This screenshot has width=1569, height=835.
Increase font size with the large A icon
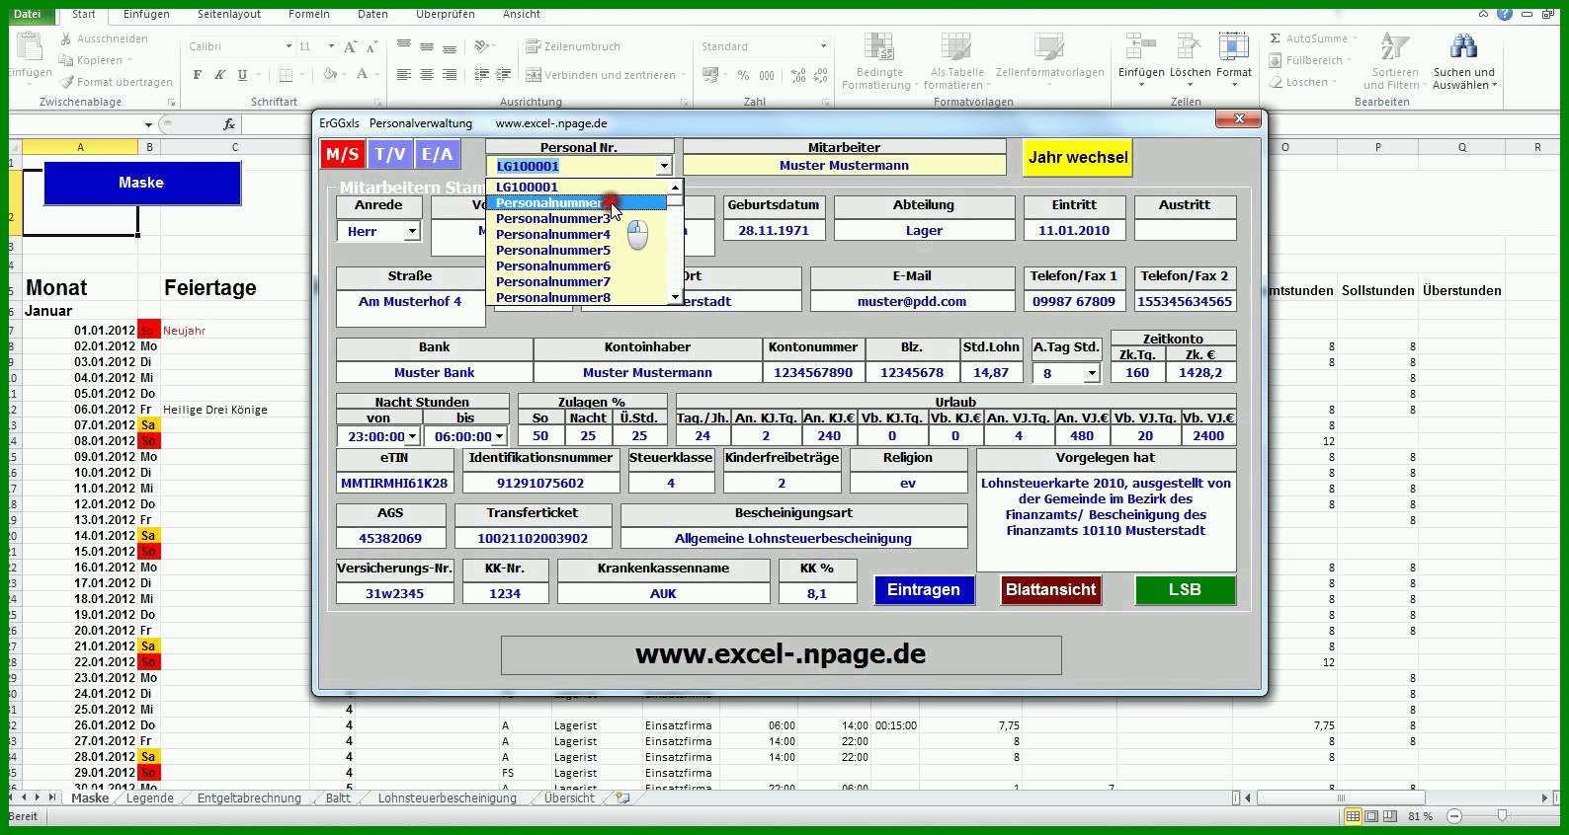[x=350, y=46]
